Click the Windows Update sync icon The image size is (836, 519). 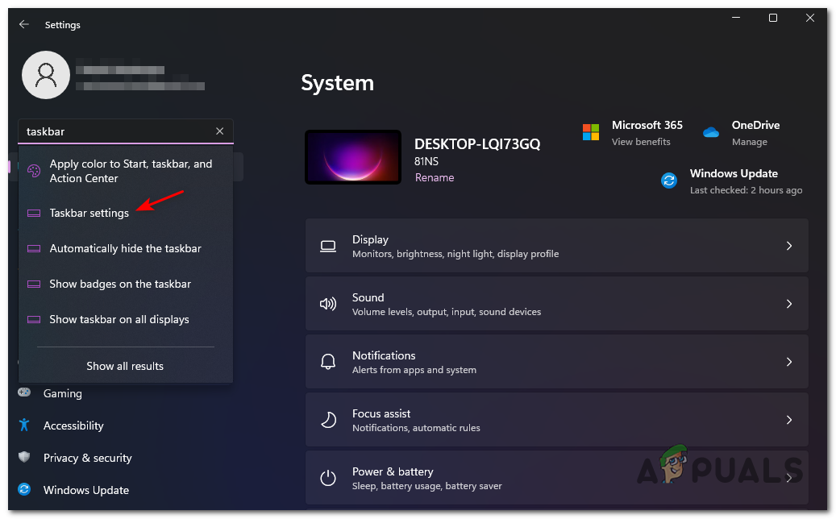[x=669, y=181]
